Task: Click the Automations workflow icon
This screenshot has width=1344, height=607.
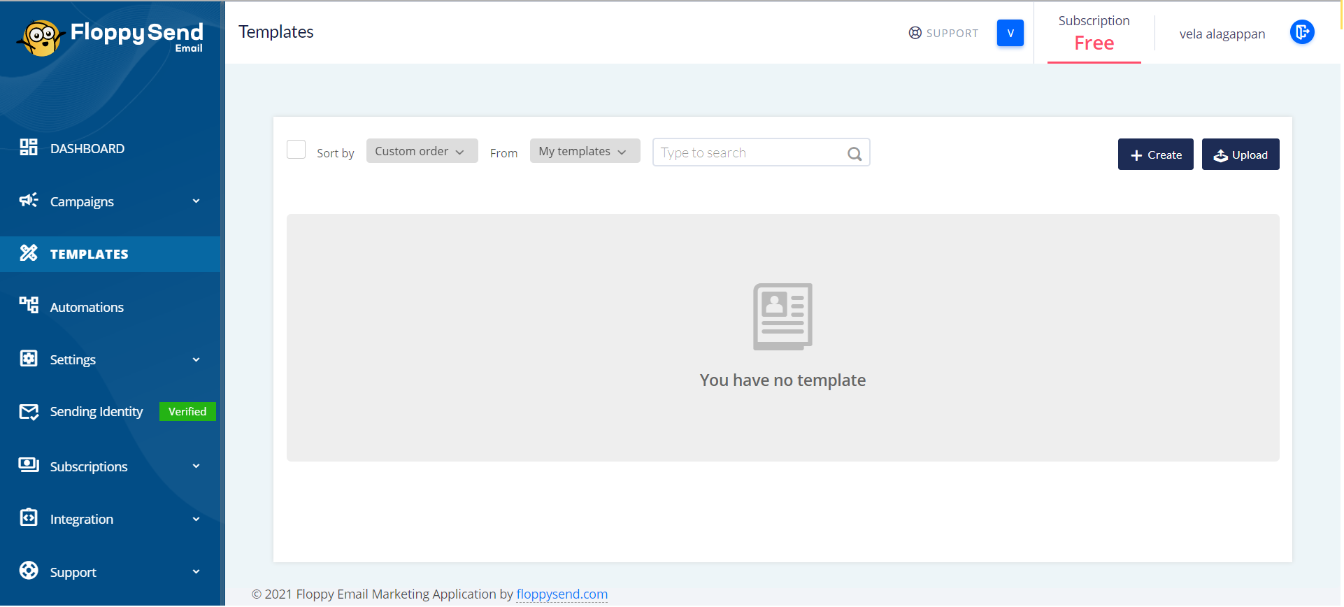Action: [x=29, y=305]
